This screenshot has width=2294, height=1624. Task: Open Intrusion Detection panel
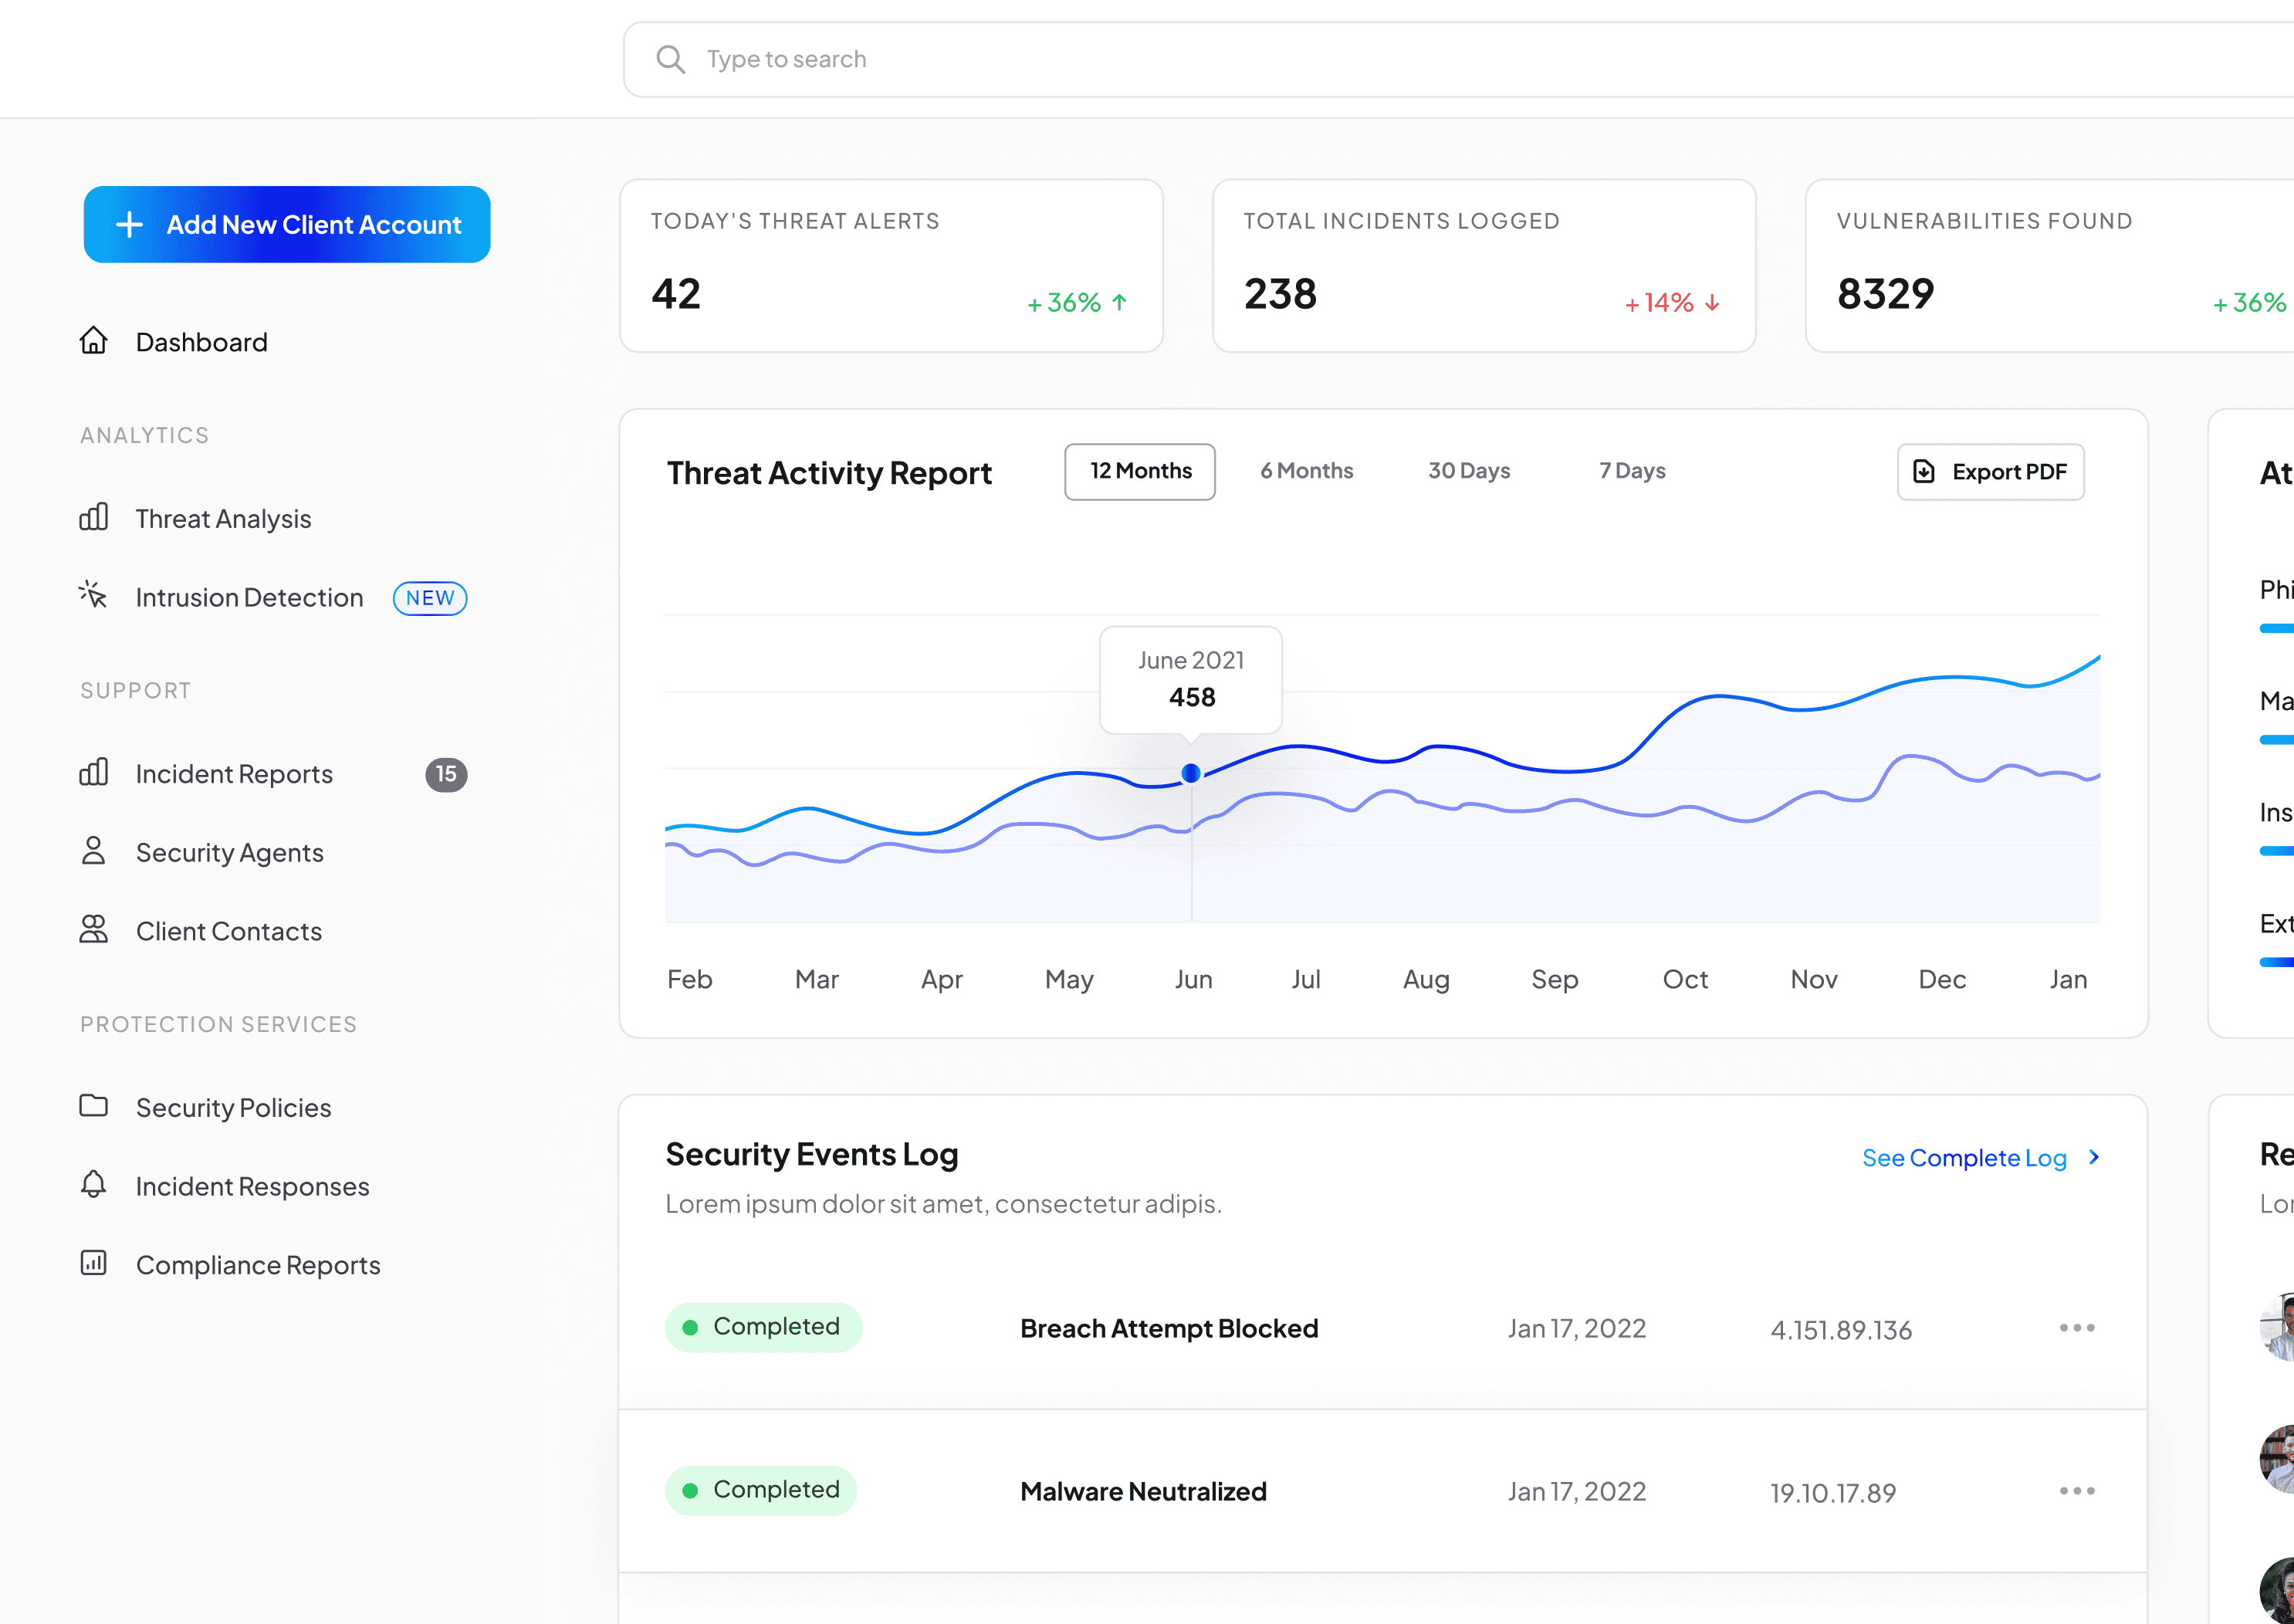pyautogui.click(x=248, y=596)
